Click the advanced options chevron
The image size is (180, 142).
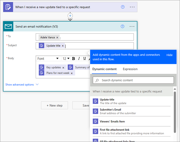click(37, 85)
